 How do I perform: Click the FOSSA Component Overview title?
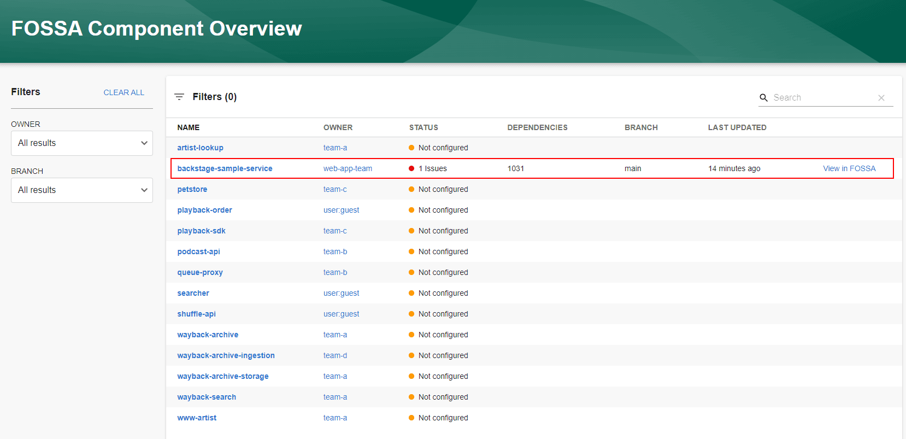point(156,28)
